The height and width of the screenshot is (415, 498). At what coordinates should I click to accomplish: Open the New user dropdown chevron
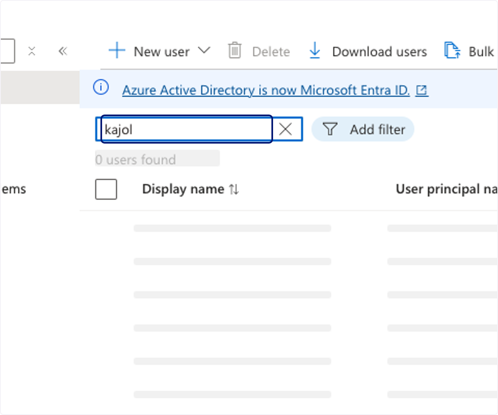[204, 51]
